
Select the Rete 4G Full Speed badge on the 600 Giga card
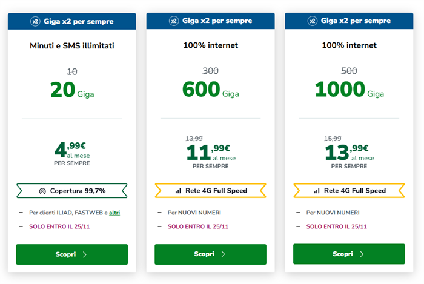coord(210,191)
